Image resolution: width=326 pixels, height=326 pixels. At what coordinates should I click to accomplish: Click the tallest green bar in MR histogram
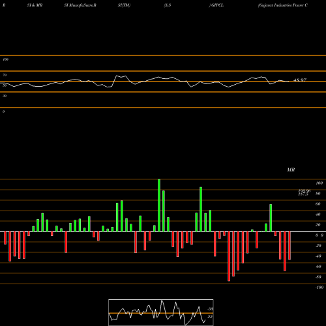(159, 205)
